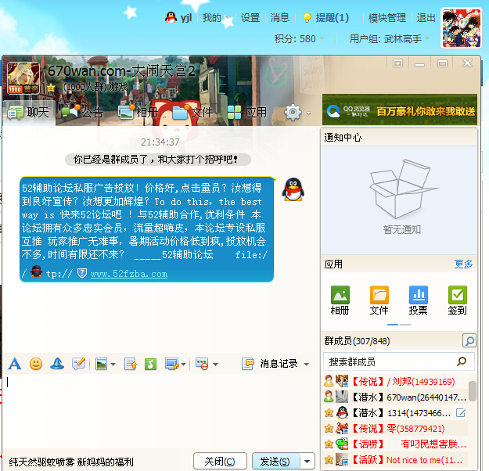This screenshot has width=489, height=471.
Task: Expand 用户组 武林高手 dropdown
Action: click(x=427, y=38)
